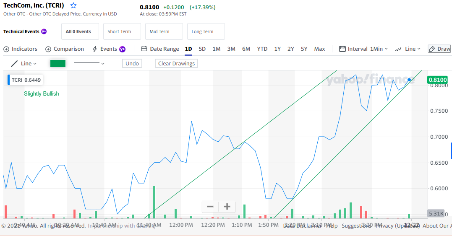This screenshot has height=236, width=452.
Task: Add TCRI to watchlist via star icon
Action: point(73,5)
